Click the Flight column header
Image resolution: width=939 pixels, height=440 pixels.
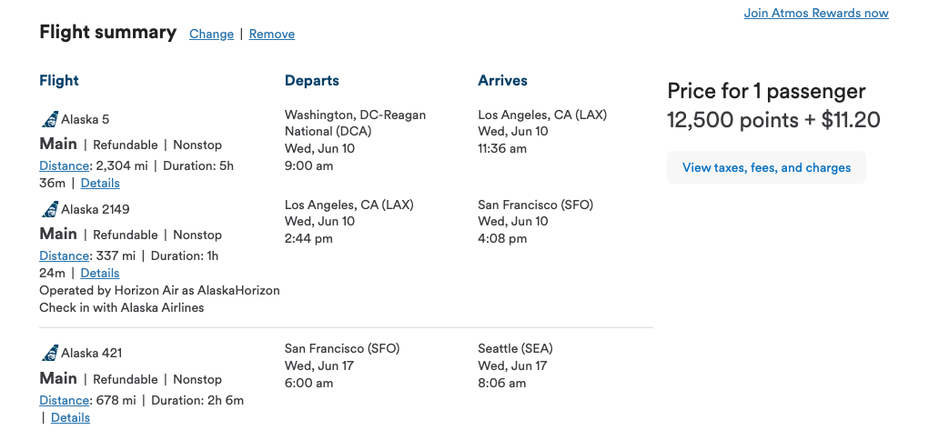click(x=59, y=80)
